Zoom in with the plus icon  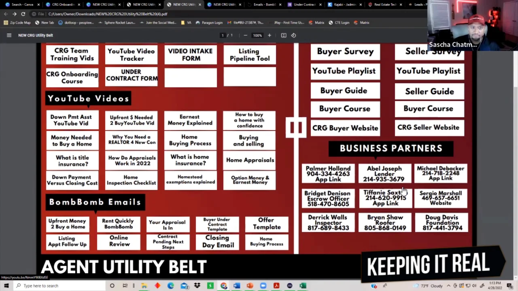[x=270, y=35]
